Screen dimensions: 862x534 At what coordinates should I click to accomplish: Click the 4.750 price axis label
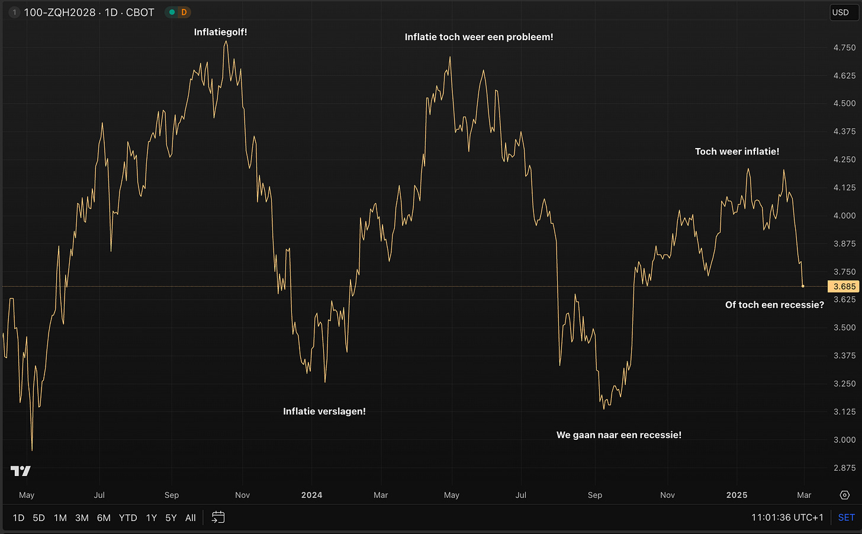(844, 47)
